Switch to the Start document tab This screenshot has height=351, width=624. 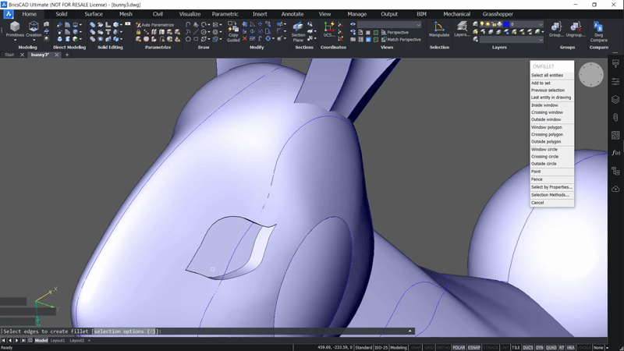pyautogui.click(x=9, y=55)
